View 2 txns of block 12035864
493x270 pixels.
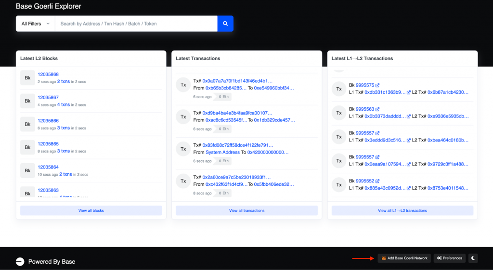pos(65,174)
